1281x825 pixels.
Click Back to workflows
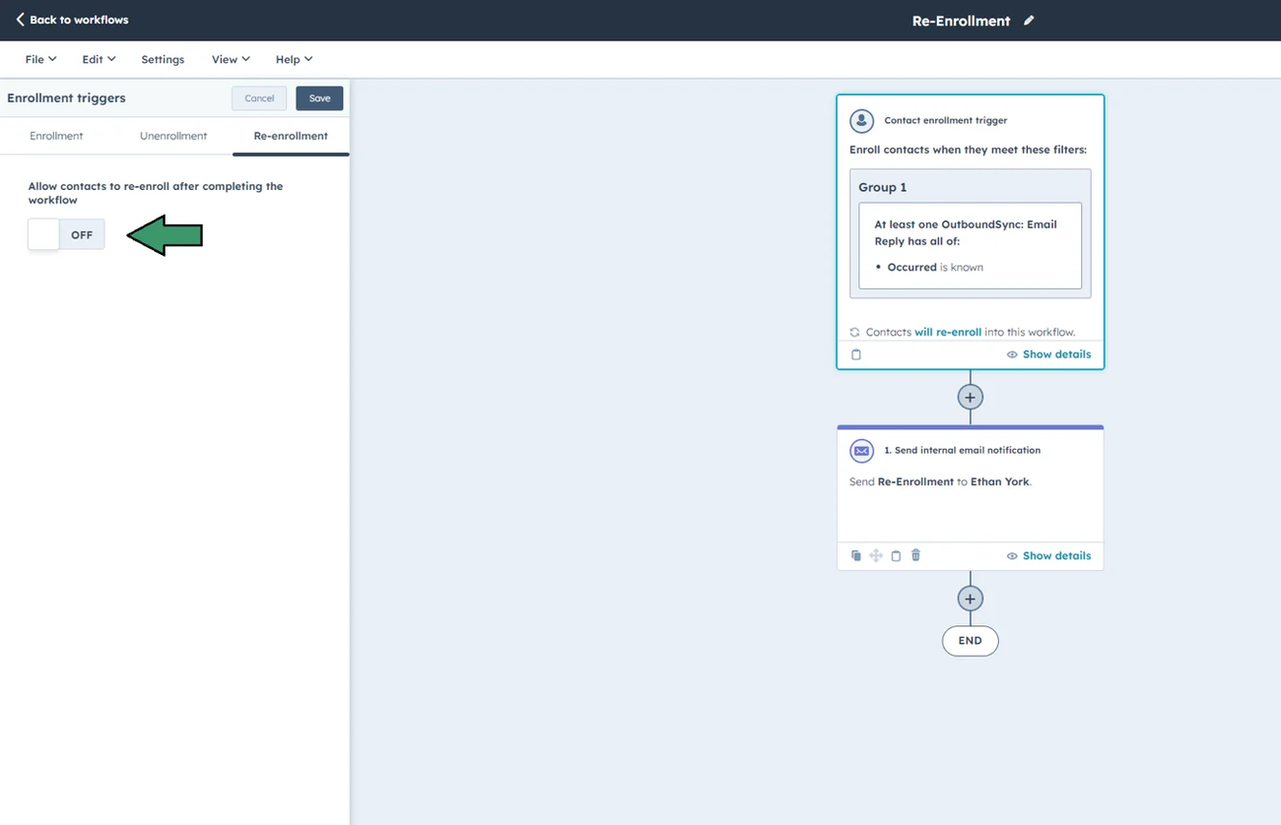pos(71,20)
